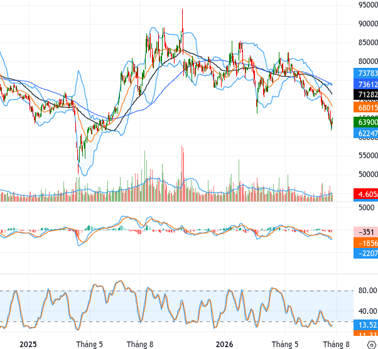Click the dark blue 73612 price label
This screenshot has height=349, width=378.
pyautogui.click(x=365, y=84)
